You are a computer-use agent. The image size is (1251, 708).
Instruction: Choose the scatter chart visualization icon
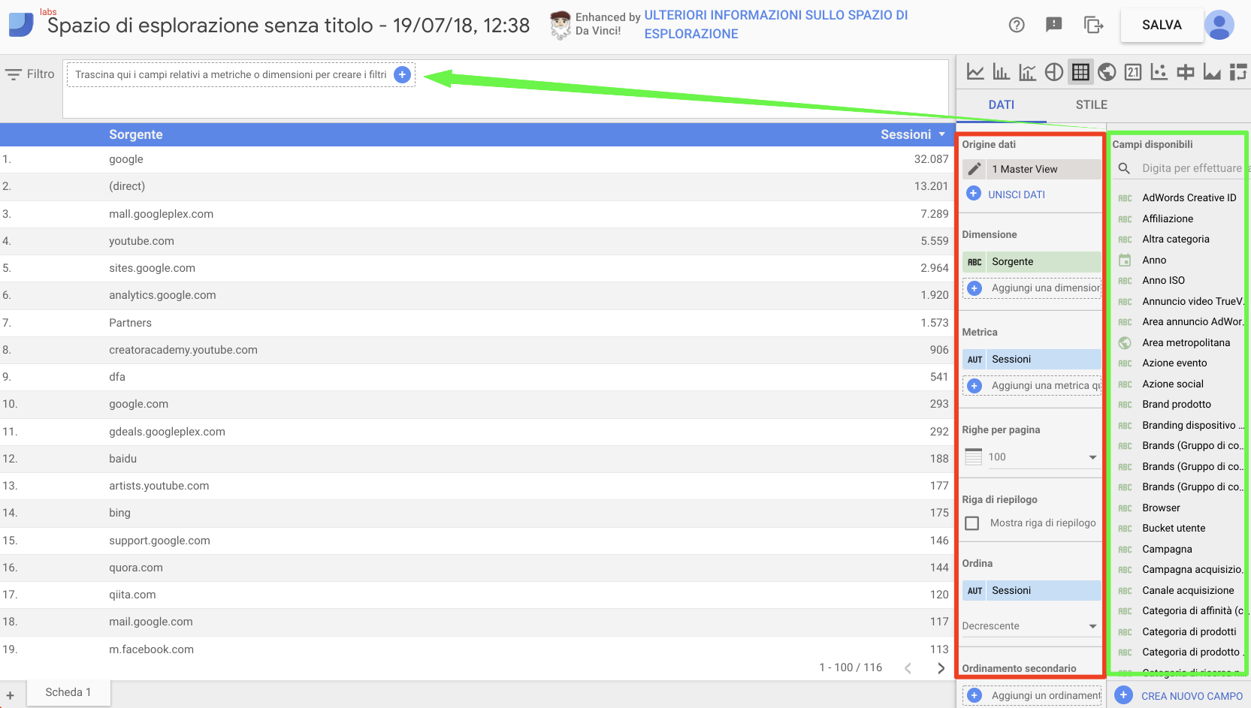click(1159, 71)
